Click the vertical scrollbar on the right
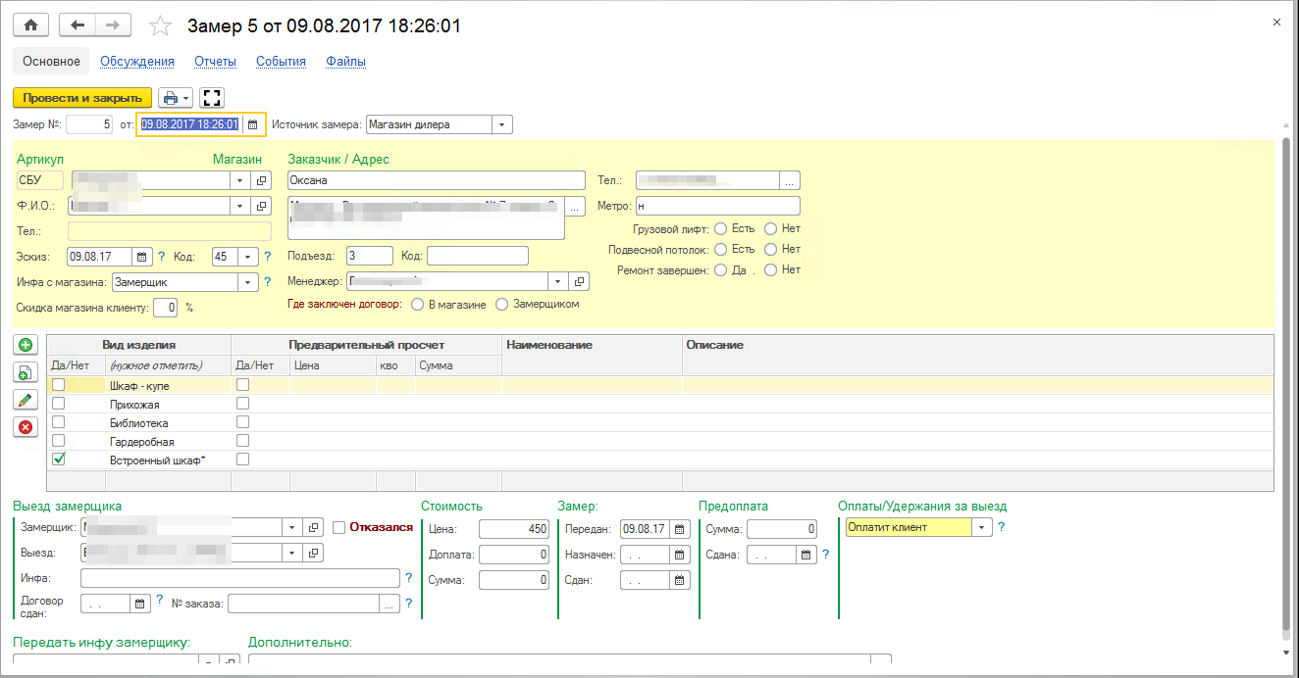 click(1286, 372)
